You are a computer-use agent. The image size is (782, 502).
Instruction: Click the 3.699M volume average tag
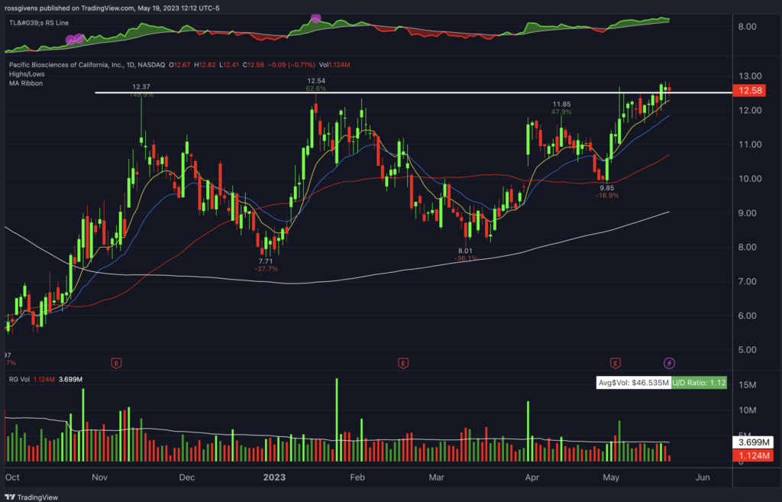(753, 442)
